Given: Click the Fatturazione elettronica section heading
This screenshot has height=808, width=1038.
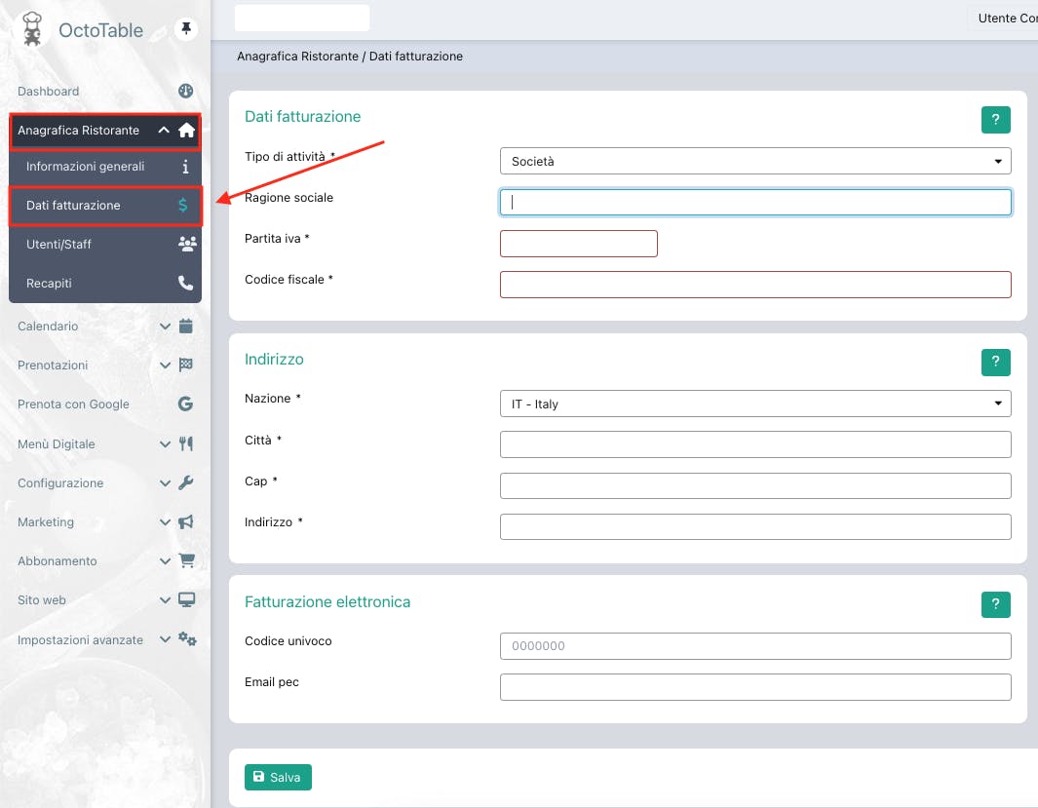Looking at the screenshot, I should coord(327,601).
